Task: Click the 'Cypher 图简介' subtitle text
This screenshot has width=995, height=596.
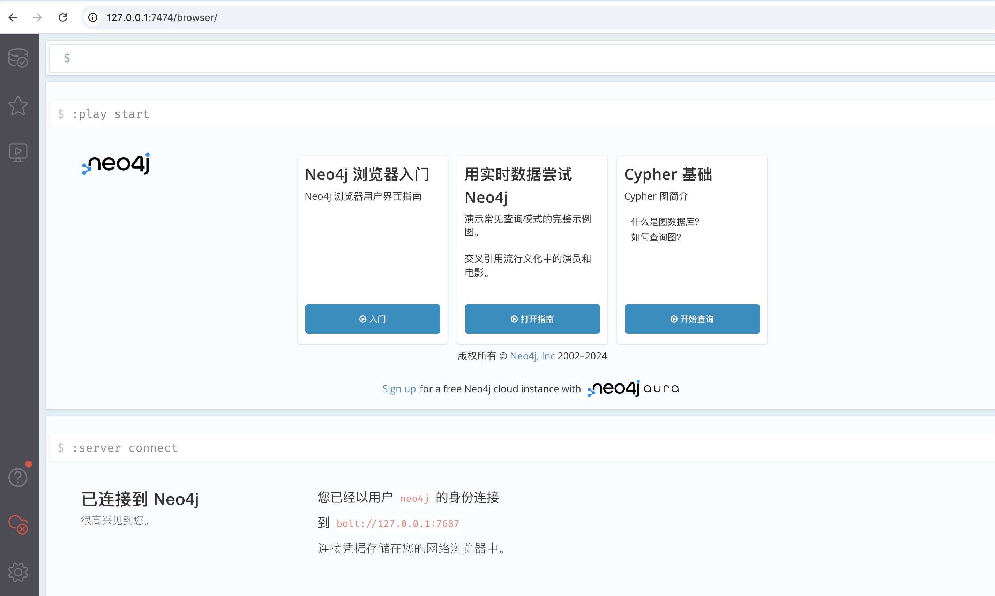Action: point(656,196)
